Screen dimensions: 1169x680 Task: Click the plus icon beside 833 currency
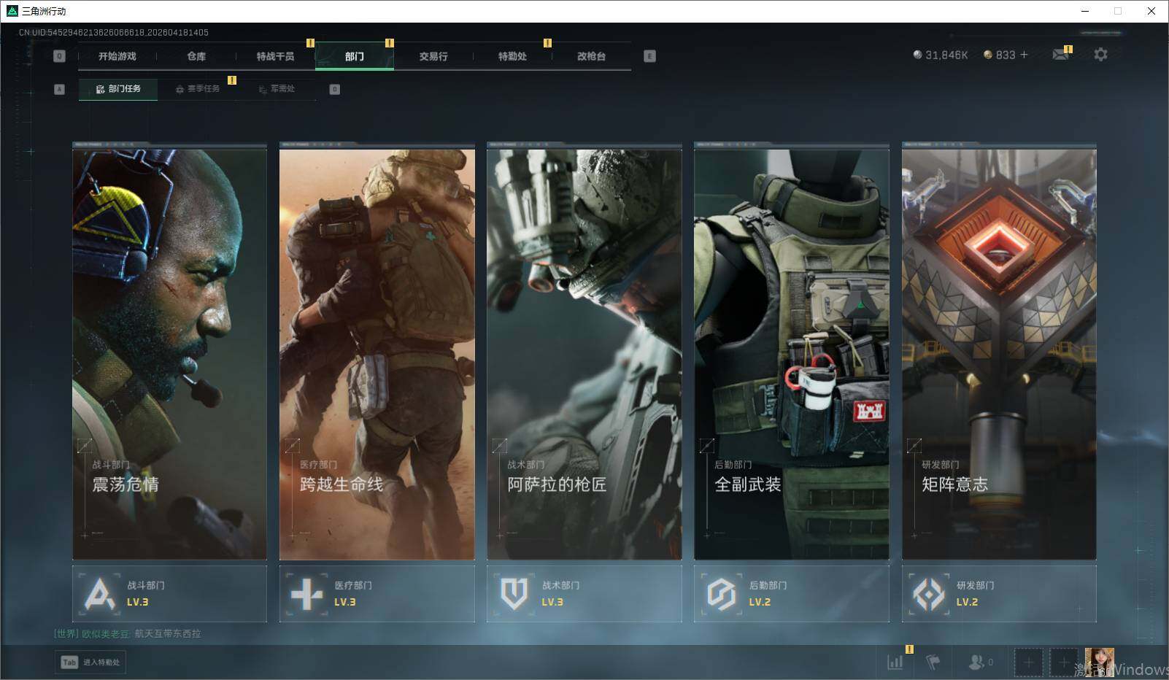[x=1024, y=55]
